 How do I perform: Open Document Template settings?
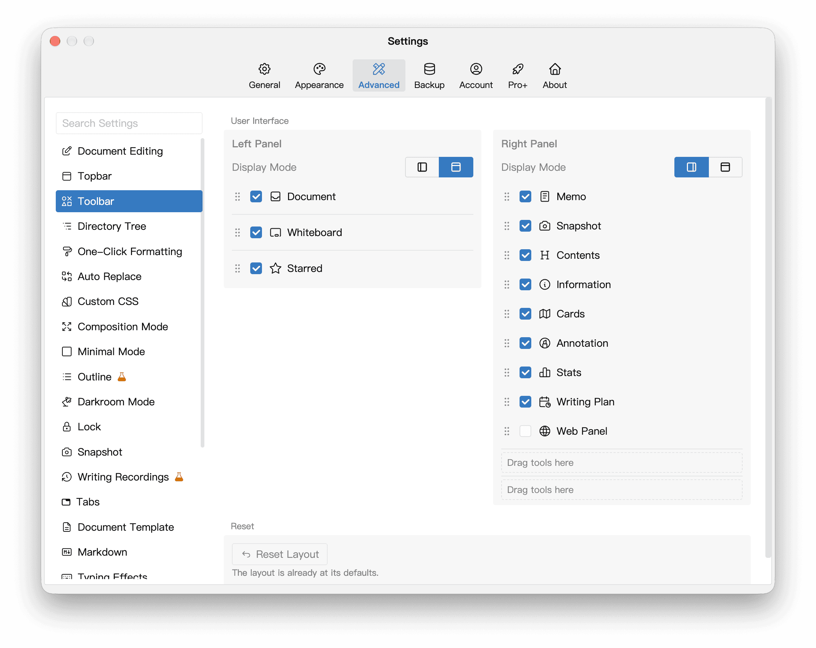(x=129, y=527)
